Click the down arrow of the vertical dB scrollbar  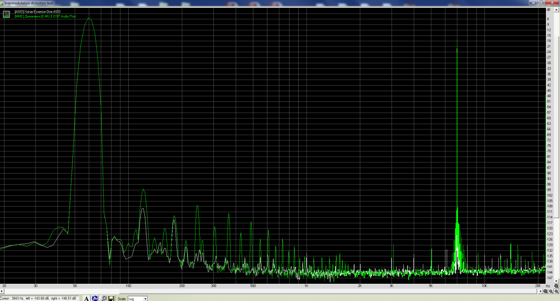(x=557, y=281)
